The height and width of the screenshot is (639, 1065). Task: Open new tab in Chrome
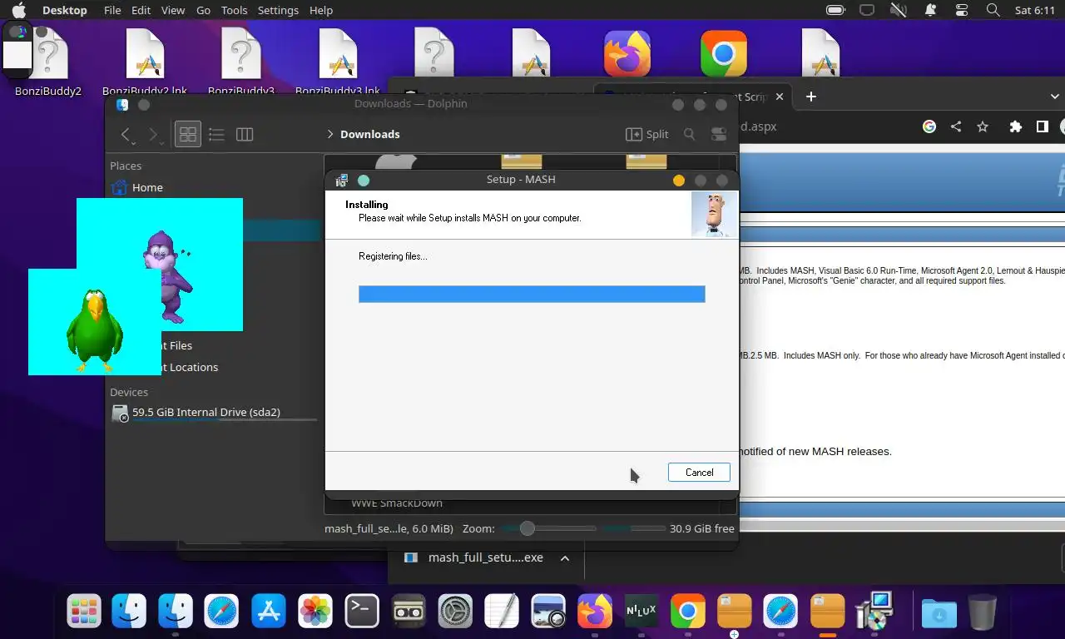[811, 97]
